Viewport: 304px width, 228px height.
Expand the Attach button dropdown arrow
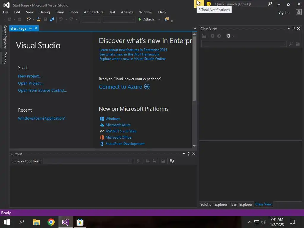coord(159,19)
